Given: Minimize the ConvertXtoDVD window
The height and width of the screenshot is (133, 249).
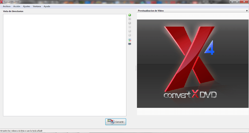Looking at the screenshot, I should pyautogui.click(x=232, y=2).
